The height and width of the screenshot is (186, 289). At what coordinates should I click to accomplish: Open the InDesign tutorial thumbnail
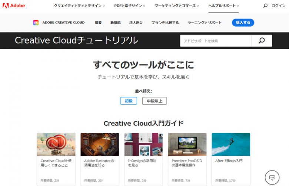(x=143, y=145)
